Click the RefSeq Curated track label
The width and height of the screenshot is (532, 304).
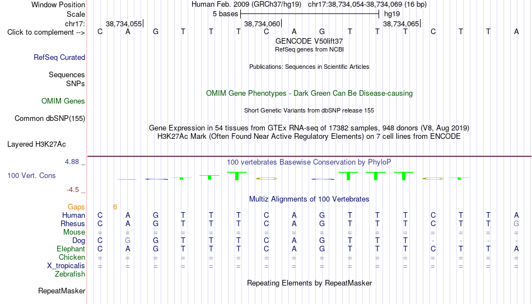pos(59,57)
